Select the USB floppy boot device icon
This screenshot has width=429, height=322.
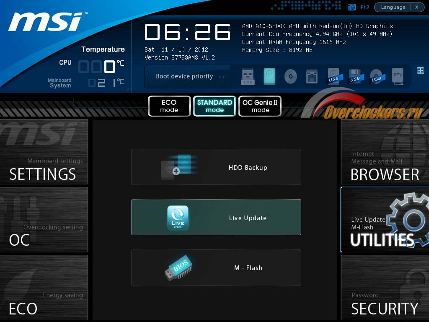356,76
